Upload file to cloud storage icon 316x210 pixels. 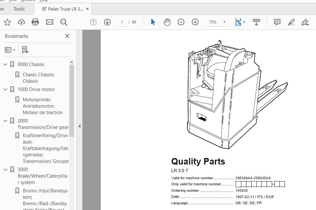click(21, 22)
